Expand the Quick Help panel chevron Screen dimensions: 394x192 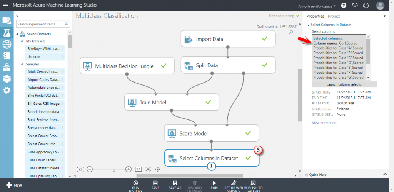385,174
